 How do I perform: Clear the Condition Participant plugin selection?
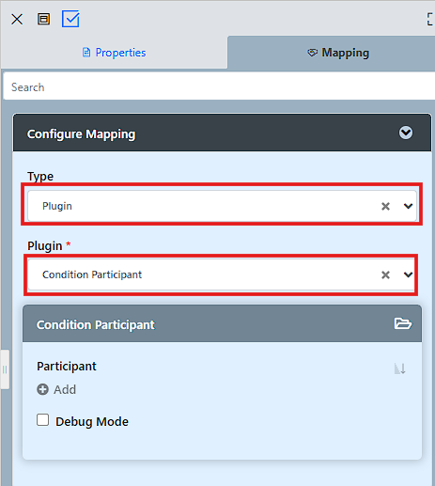pos(385,274)
